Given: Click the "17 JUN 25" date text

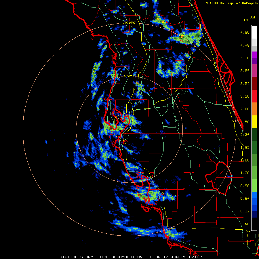Looking at the screenshot, I should click(x=175, y=257).
